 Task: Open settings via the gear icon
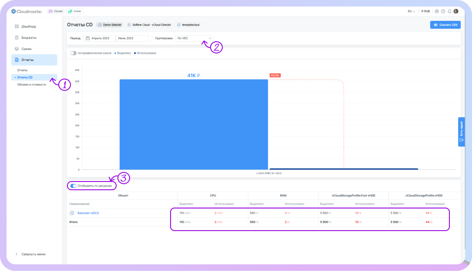437,11
